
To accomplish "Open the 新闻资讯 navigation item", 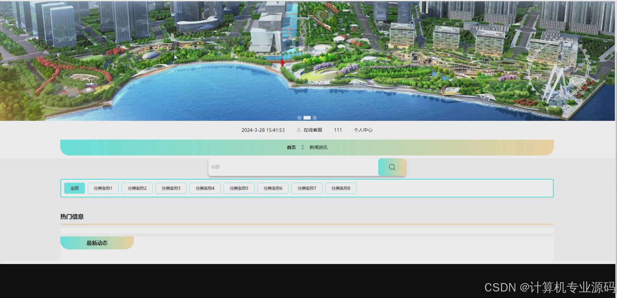I will click(x=318, y=147).
